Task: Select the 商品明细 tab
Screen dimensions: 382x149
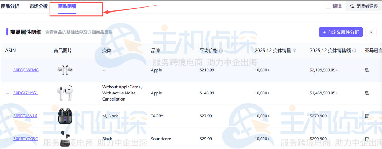Action: (67, 6)
